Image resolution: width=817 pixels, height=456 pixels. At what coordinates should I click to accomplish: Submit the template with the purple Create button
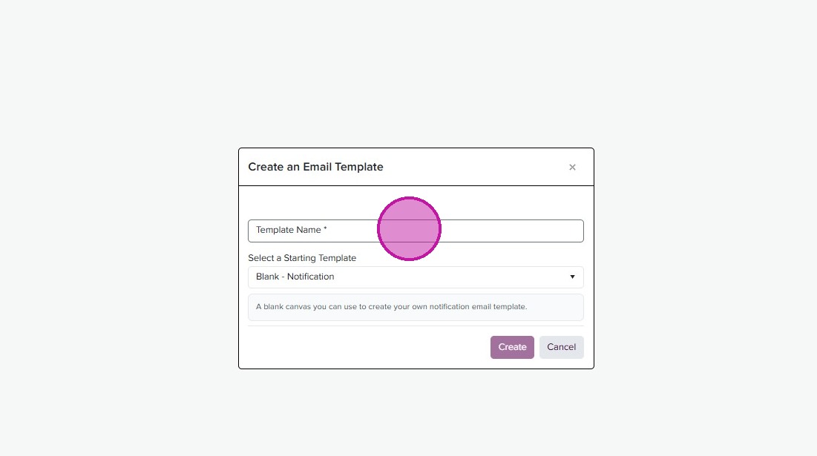click(x=512, y=347)
